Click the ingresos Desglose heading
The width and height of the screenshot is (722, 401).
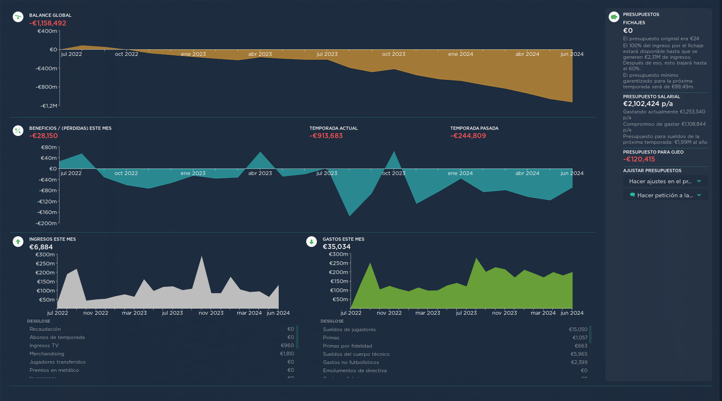click(x=39, y=321)
